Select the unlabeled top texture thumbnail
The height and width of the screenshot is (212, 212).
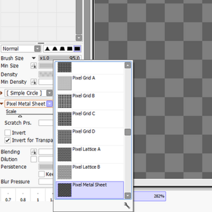click(x=65, y=67)
